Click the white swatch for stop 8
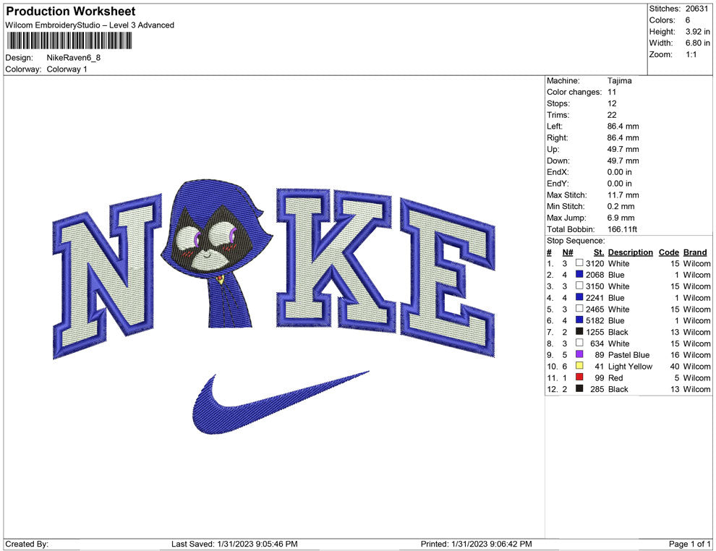This screenshot has width=716, height=551. click(579, 343)
